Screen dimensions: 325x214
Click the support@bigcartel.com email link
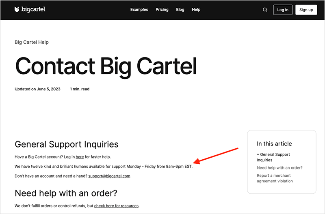[x=109, y=176]
